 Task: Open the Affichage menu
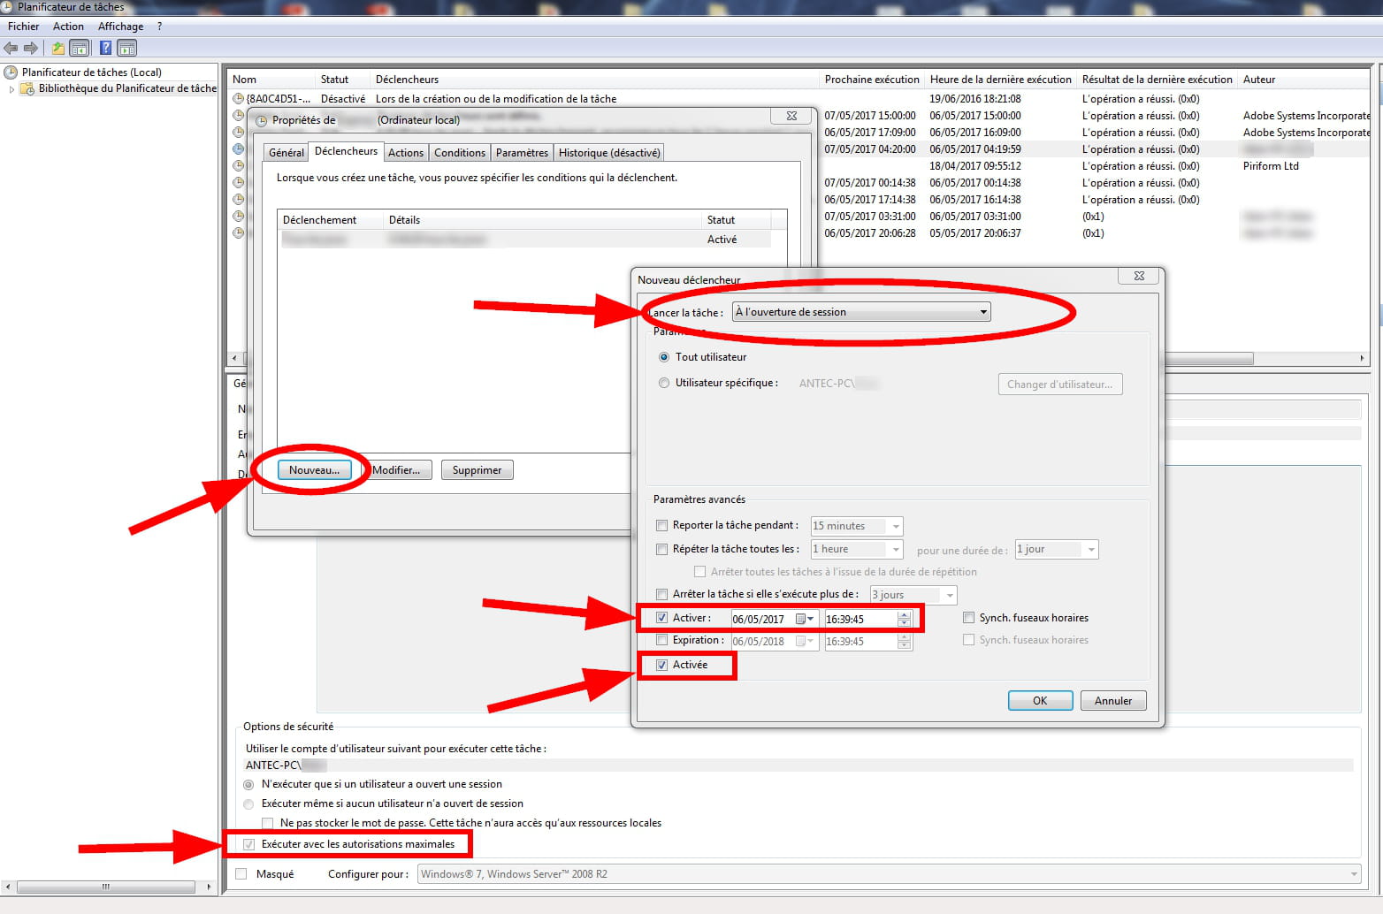pyautogui.click(x=120, y=27)
